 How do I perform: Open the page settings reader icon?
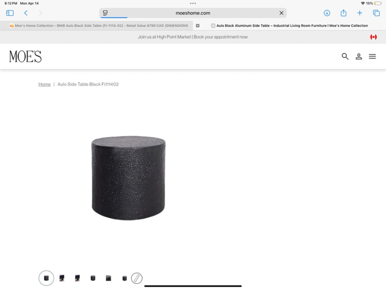click(105, 13)
